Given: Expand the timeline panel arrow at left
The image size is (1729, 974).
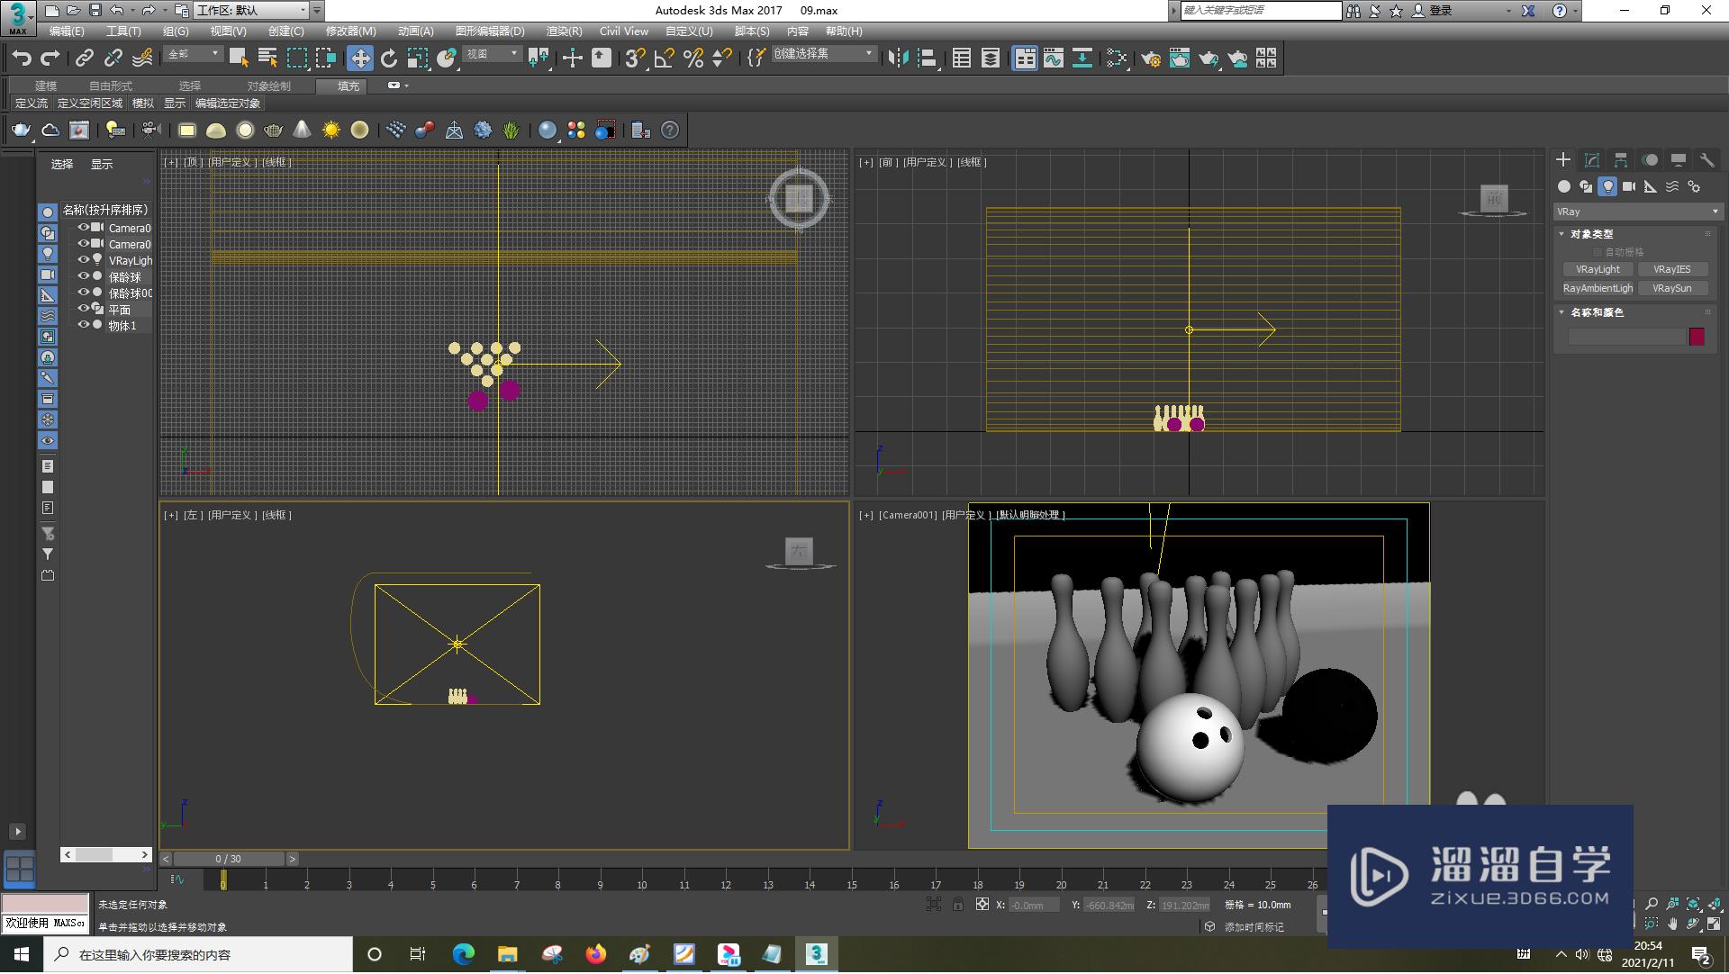Looking at the screenshot, I should [17, 831].
